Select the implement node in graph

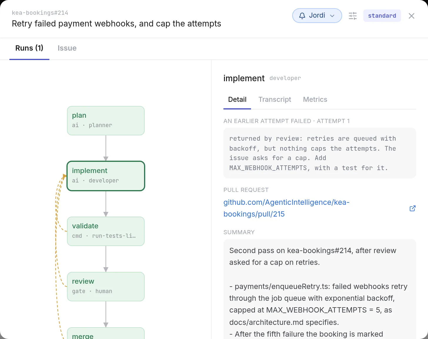point(106,176)
